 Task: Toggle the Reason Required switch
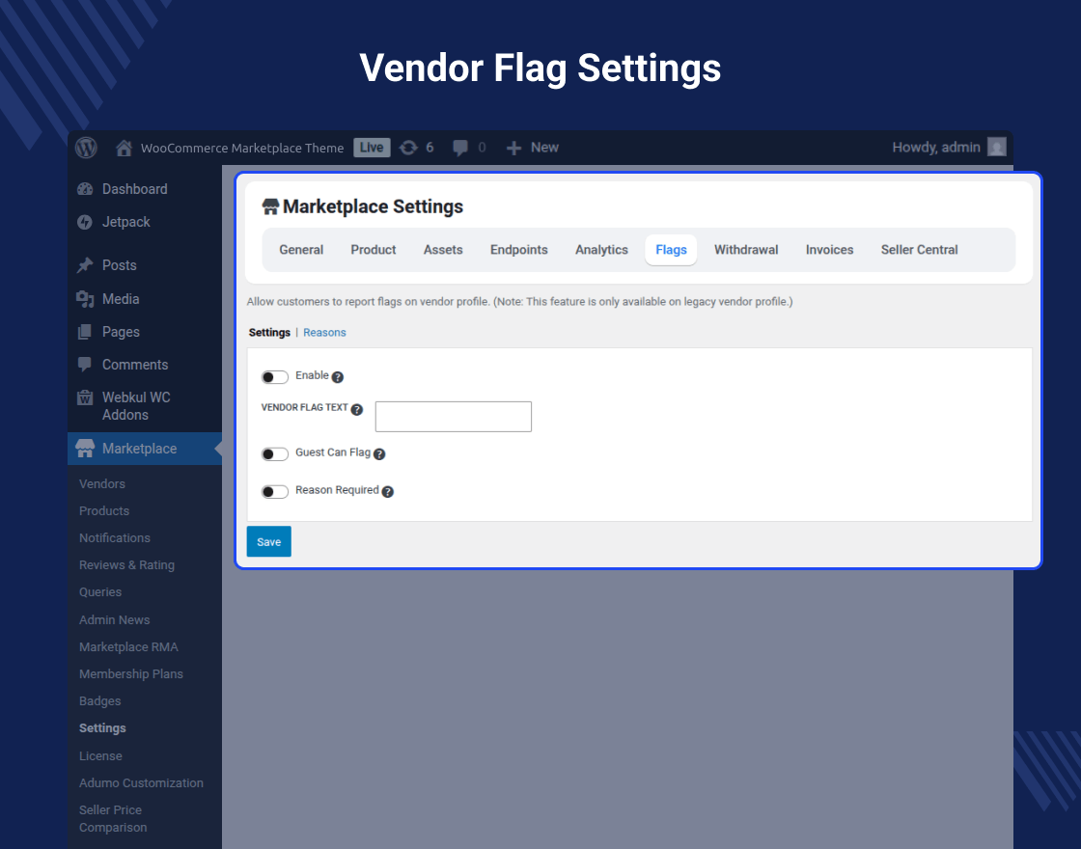tap(274, 492)
